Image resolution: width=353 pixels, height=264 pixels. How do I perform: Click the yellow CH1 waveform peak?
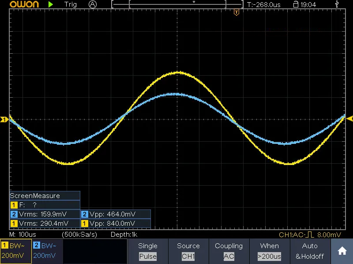(x=178, y=73)
